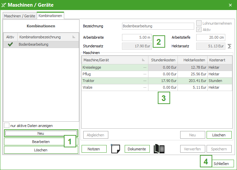This screenshot has height=170, width=237.
Task: Open the documents book icon
Action: (x=159, y=149)
